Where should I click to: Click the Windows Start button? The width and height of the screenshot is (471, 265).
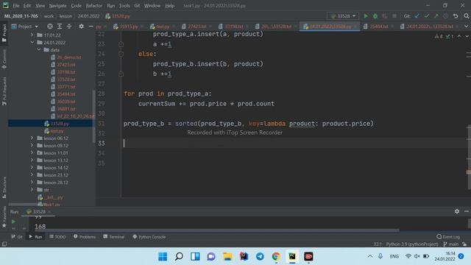[163, 257]
